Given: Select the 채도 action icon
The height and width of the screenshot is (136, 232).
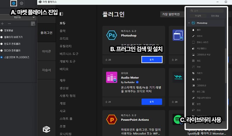Looking at the screenshot, I should pos(193,61).
